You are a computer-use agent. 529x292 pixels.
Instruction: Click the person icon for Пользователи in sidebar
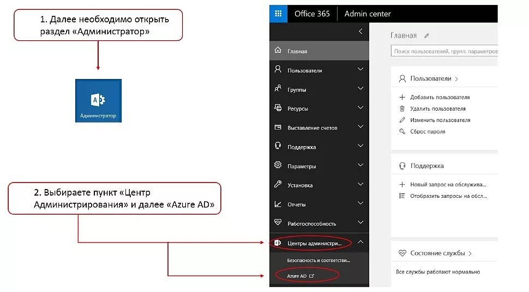coord(278,70)
